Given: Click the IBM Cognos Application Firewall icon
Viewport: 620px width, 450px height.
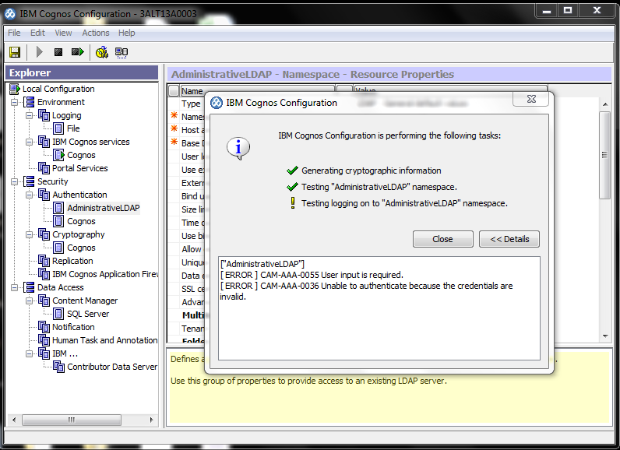Looking at the screenshot, I should tap(44, 274).
